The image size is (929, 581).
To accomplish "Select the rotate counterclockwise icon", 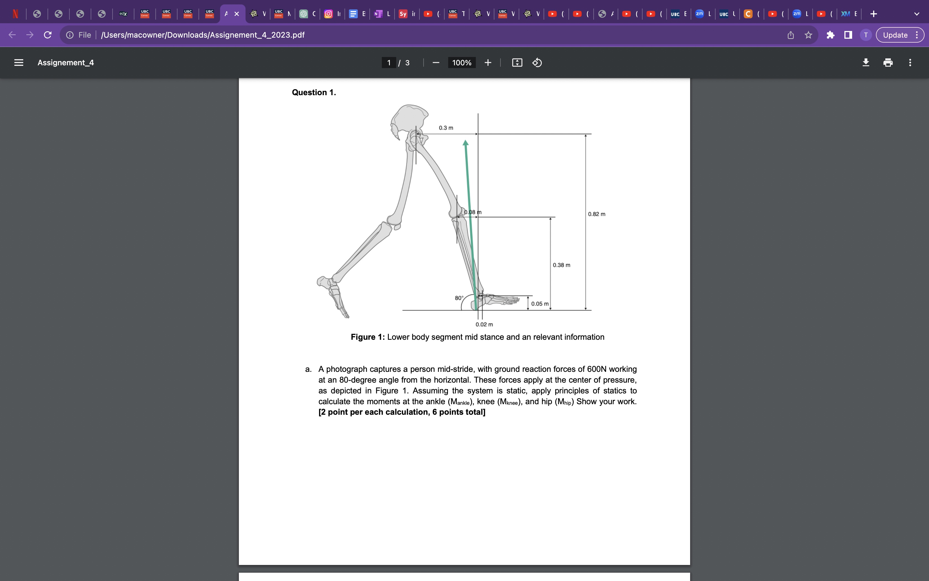I will point(536,62).
